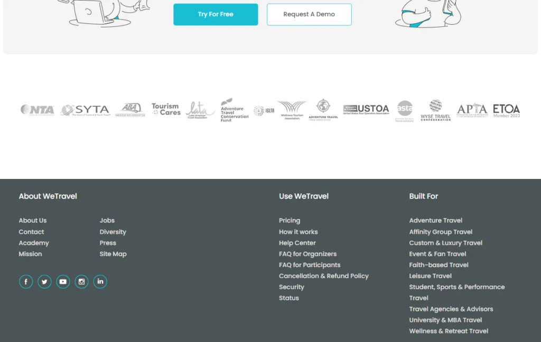The height and width of the screenshot is (342, 541).
Task: Go to the Help Center link
Action: click(297, 243)
